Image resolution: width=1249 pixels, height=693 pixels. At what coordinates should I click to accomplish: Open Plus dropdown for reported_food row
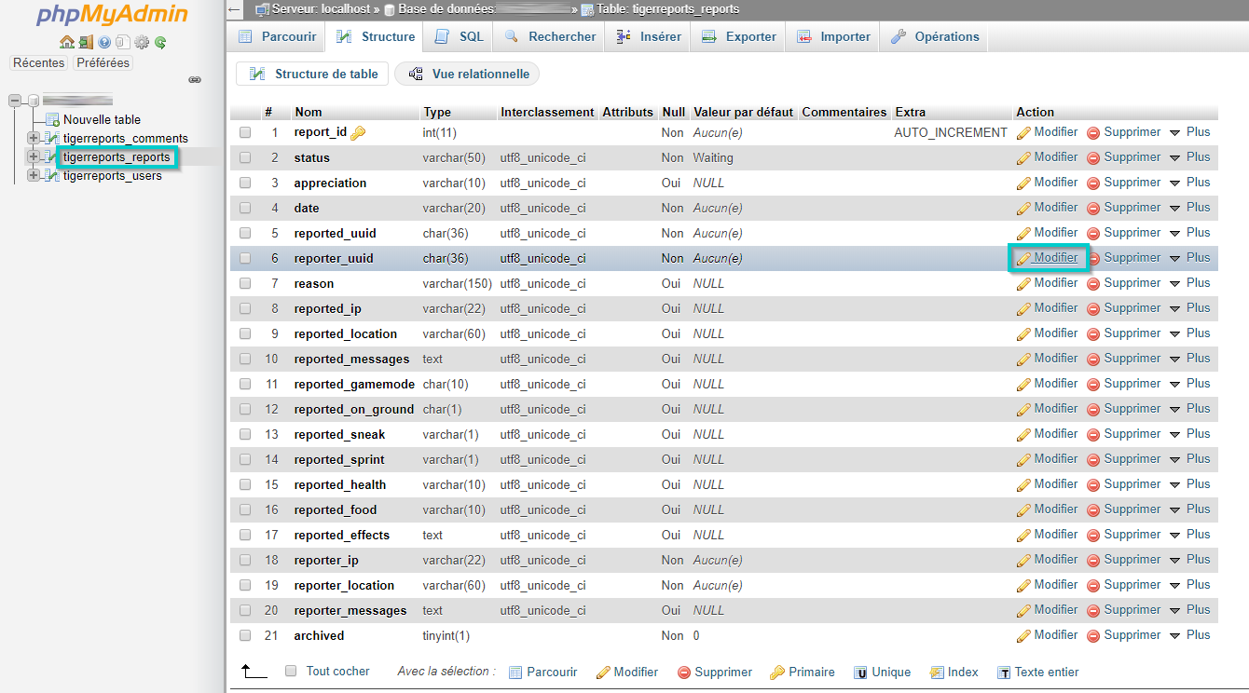(1190, 510)
